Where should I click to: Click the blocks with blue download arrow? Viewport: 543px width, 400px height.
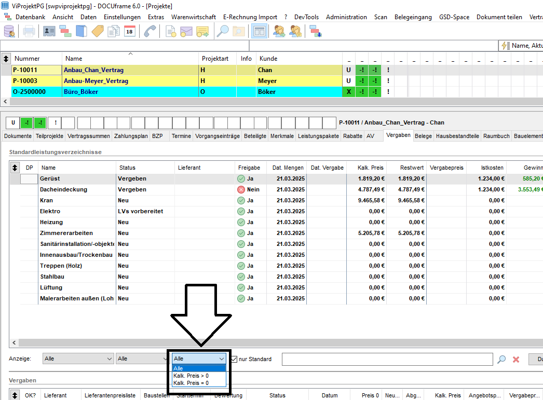316,32
